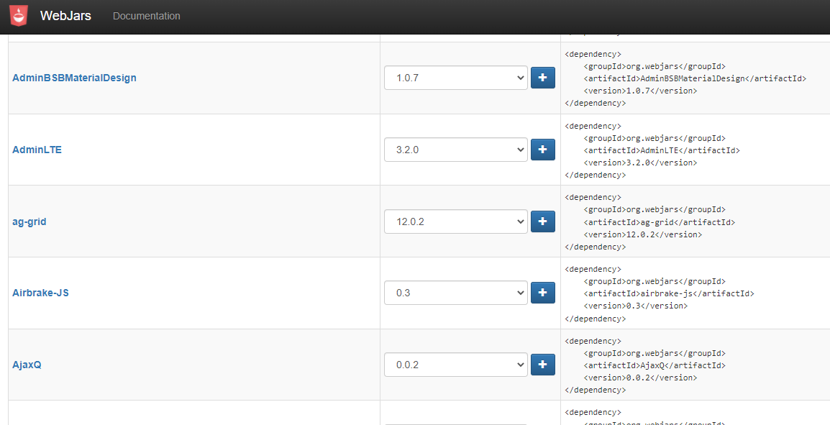Screen dimensions: 830x425
Task: Expand the AdminLTE 3.2.0 version dropdown
Action: 456,150
